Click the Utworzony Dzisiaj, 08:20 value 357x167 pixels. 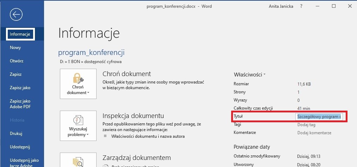[x=309, y=165]
